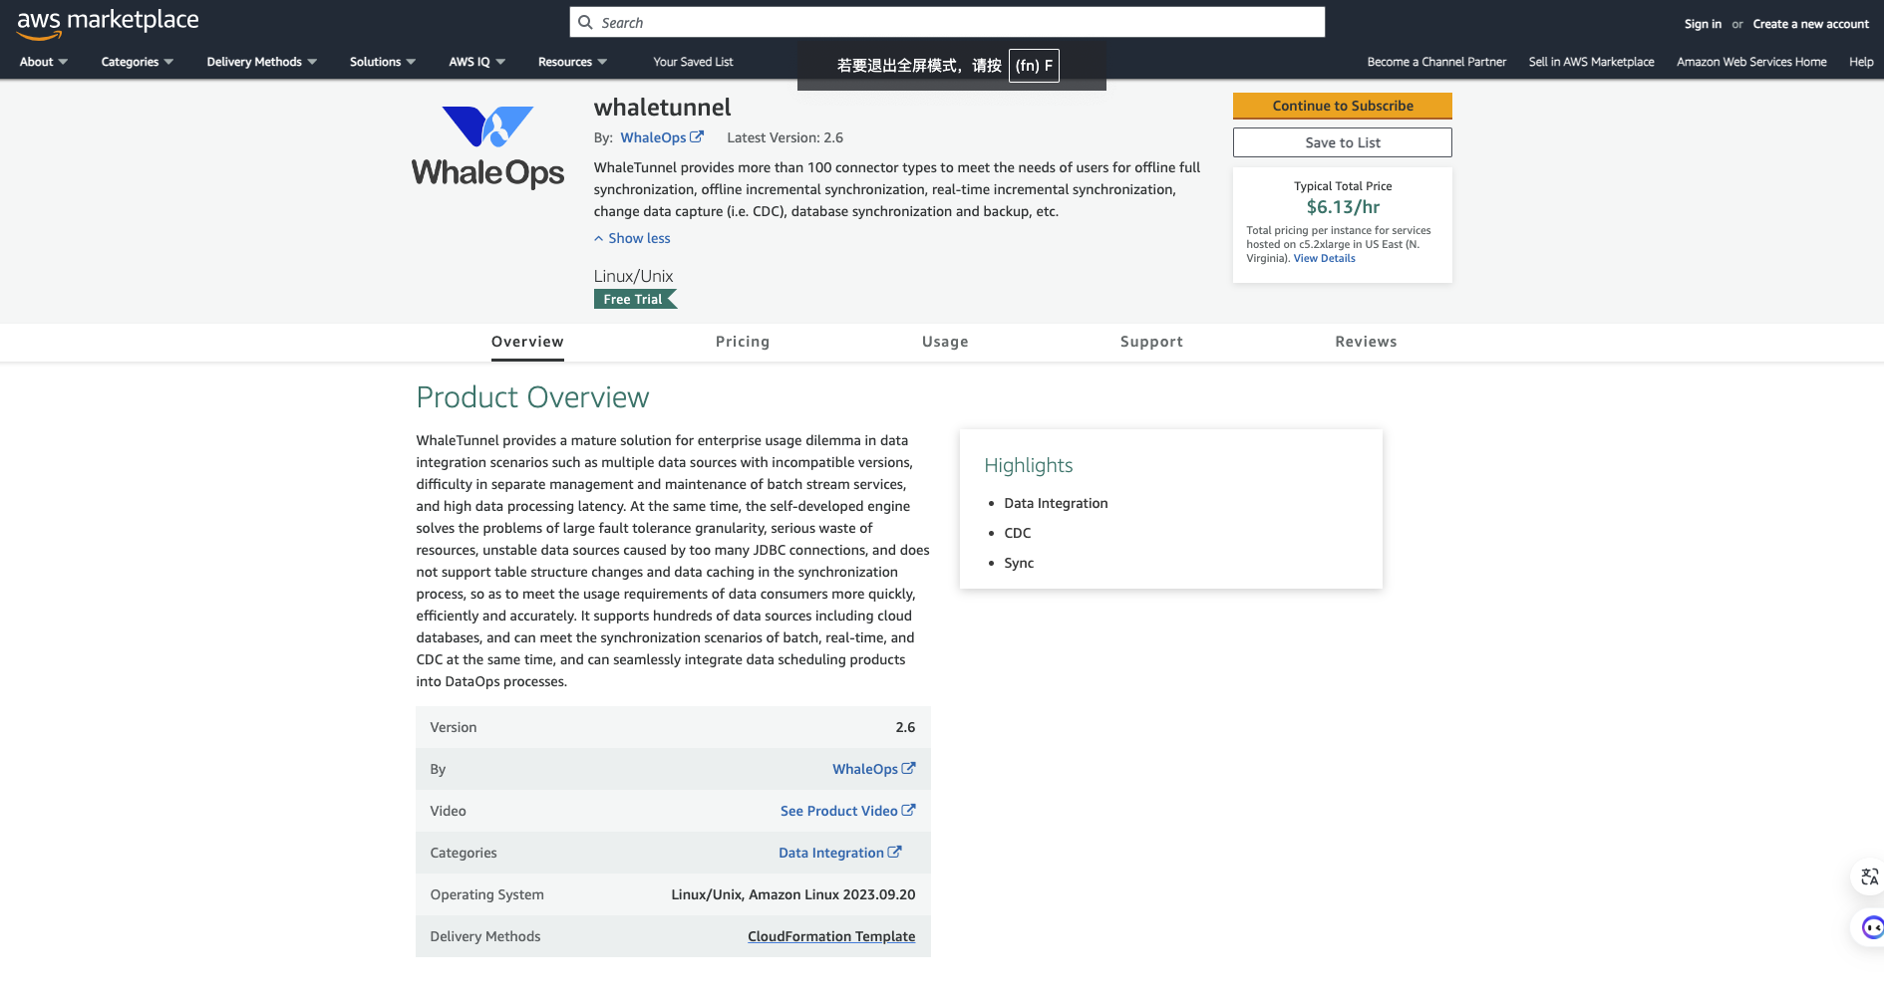Open the Help link
Screen dimensions: 1884x1000
tap(1861, 62)
